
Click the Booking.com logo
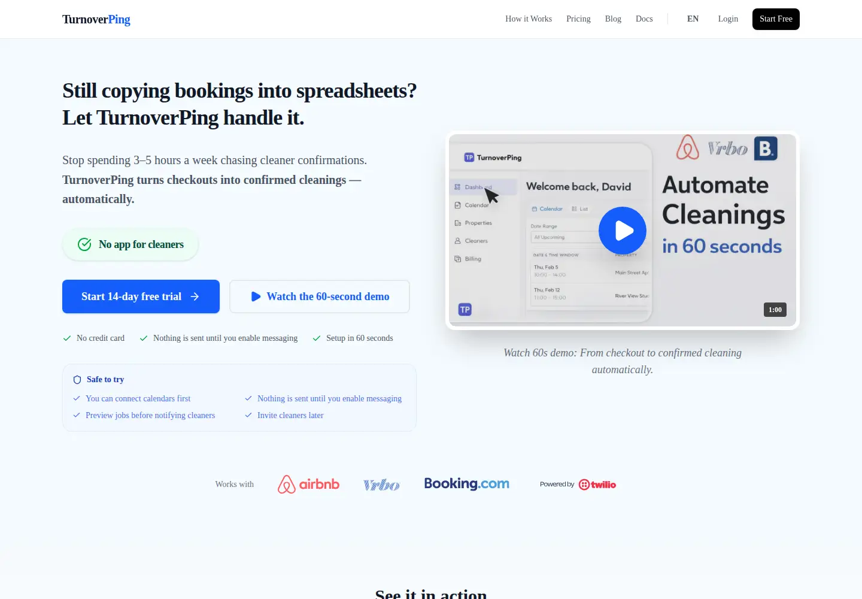[x=467, y=484]
